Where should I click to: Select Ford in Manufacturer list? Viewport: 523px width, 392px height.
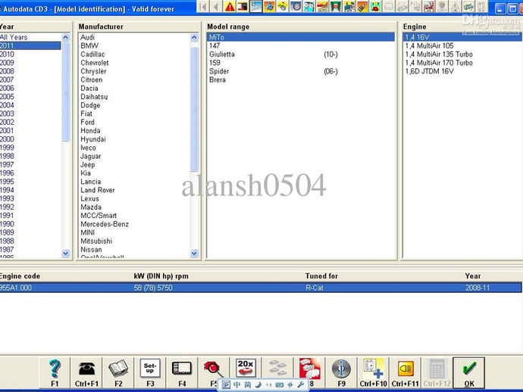134,123
